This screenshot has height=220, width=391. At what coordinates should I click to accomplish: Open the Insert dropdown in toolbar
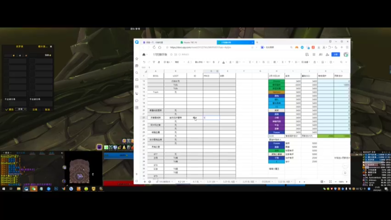pyautogui.click(x=167, y=62)
